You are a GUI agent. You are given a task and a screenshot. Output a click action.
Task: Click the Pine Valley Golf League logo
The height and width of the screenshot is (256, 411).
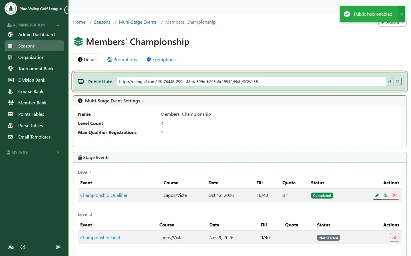[11, 9]
